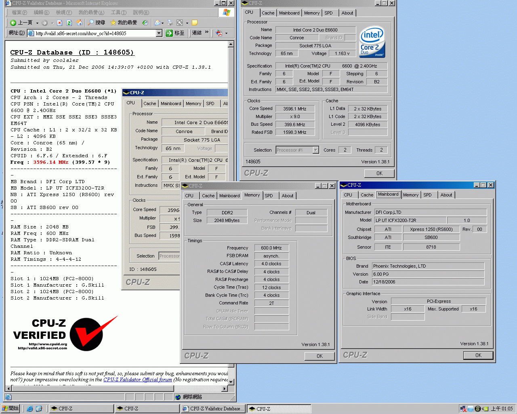This screenshot has width=517, height=414.
Task: Open the Help (說明) menu
Action: pyautogui.click(x=141, y=13)
